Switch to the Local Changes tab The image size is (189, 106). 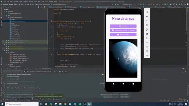(x=17, y=69)
